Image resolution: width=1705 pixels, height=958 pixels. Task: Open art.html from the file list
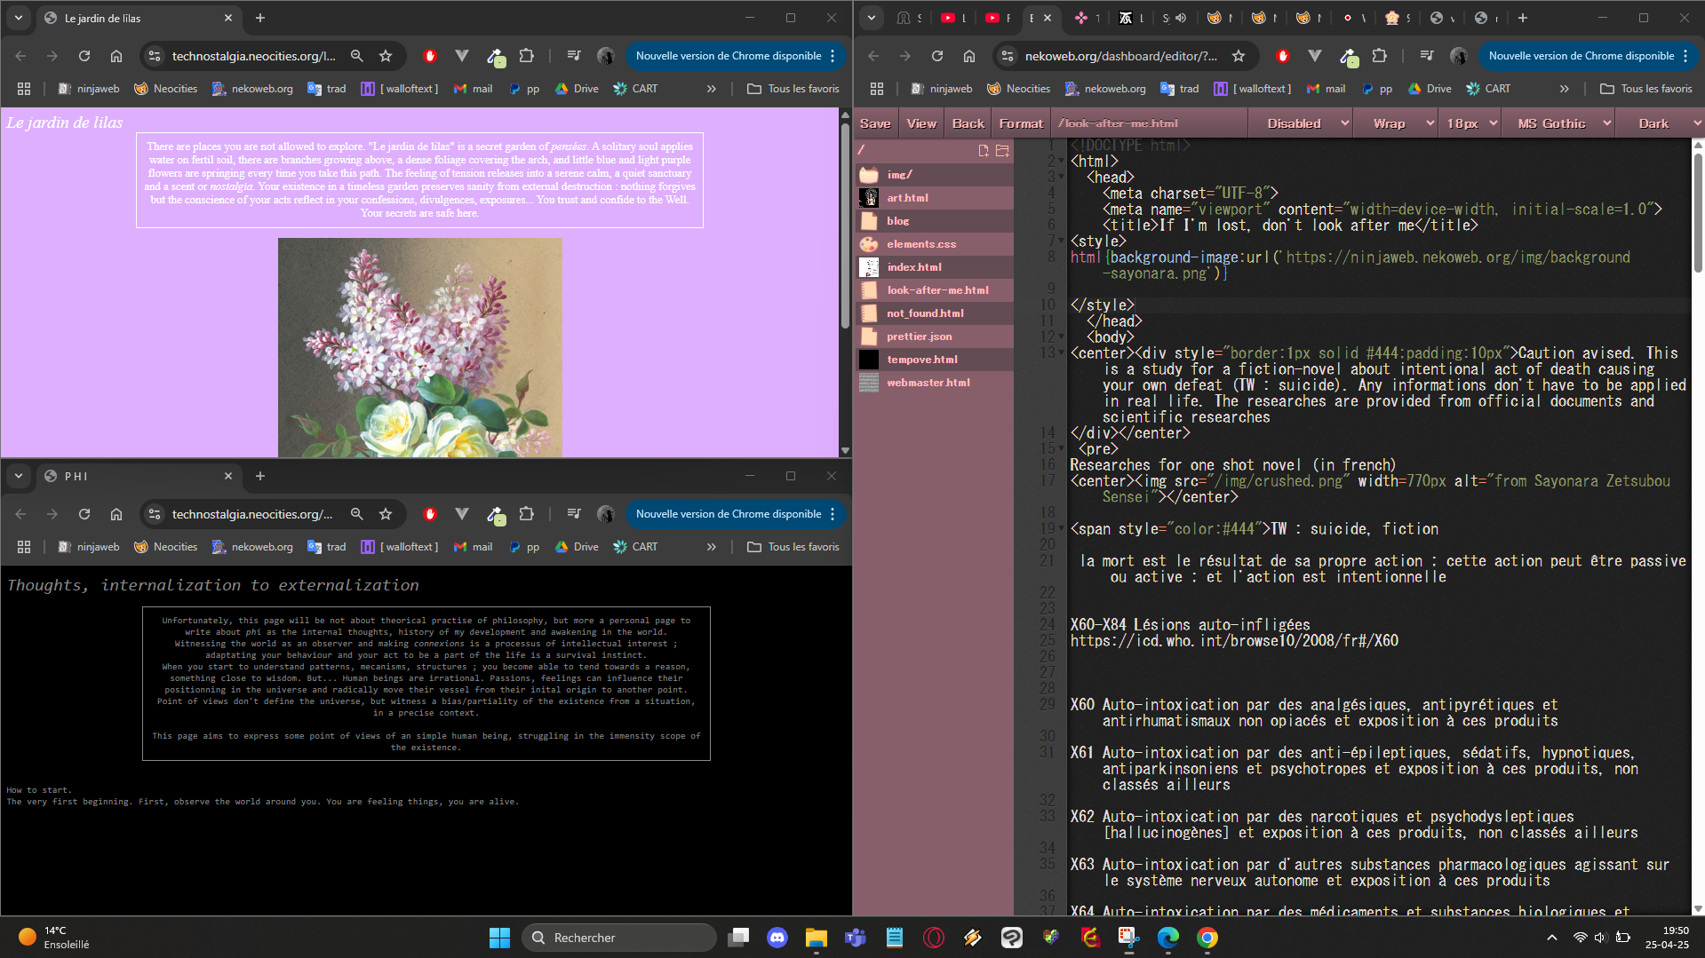pos(935,198)
